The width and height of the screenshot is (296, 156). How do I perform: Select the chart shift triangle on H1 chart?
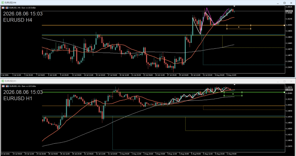[234, 85]
